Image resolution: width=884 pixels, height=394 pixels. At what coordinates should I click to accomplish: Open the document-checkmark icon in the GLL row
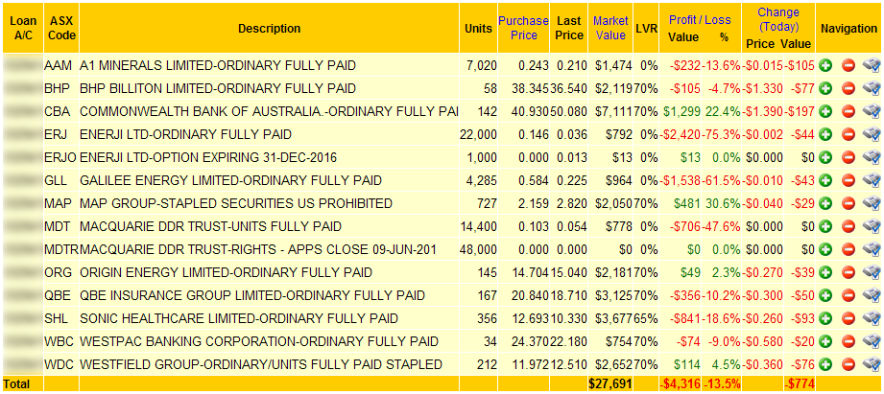point(872,180)
